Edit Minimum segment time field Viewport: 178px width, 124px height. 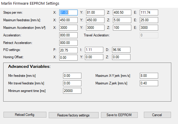click(x=72, y=91)
